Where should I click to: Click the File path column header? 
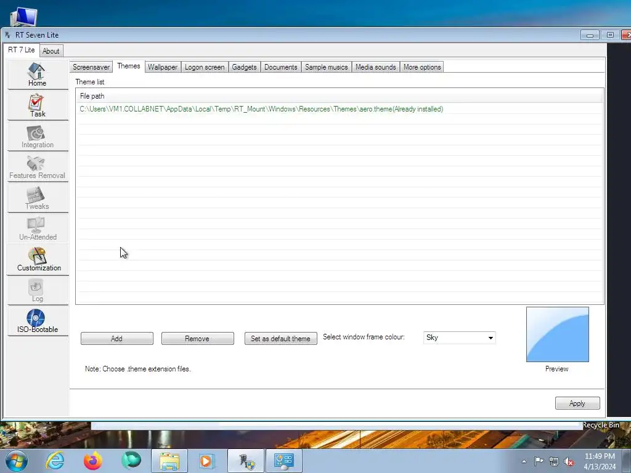[340, 96]
